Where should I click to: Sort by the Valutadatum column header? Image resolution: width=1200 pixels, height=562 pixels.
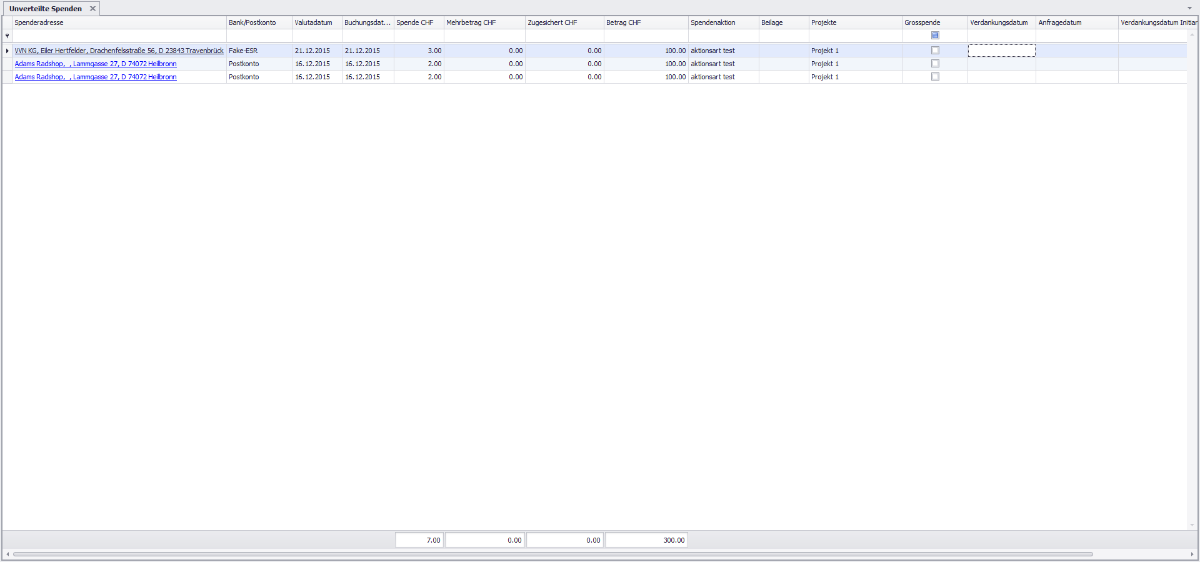click(x=314, y=22)
